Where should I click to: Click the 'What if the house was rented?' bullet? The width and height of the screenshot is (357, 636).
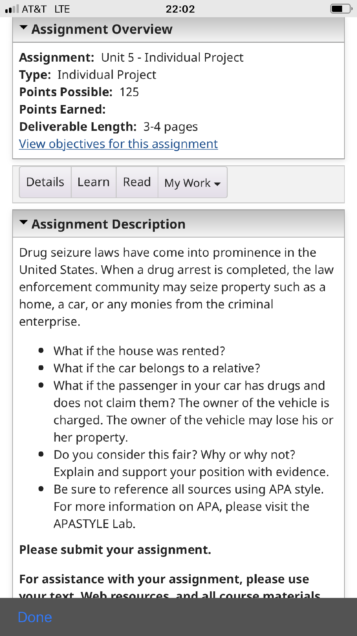point(139,351)
